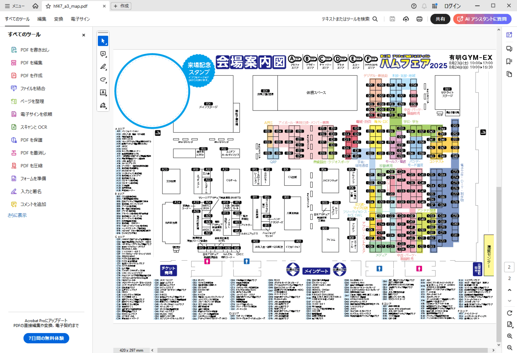Select the freehand draw loop tool
517x353 pixels.
coord(103,80)
